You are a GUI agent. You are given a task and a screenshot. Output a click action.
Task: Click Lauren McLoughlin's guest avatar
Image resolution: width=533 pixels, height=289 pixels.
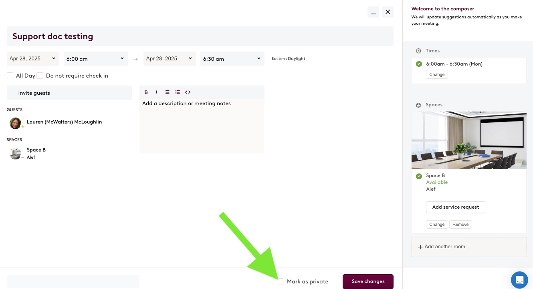[x=15, y=123]
